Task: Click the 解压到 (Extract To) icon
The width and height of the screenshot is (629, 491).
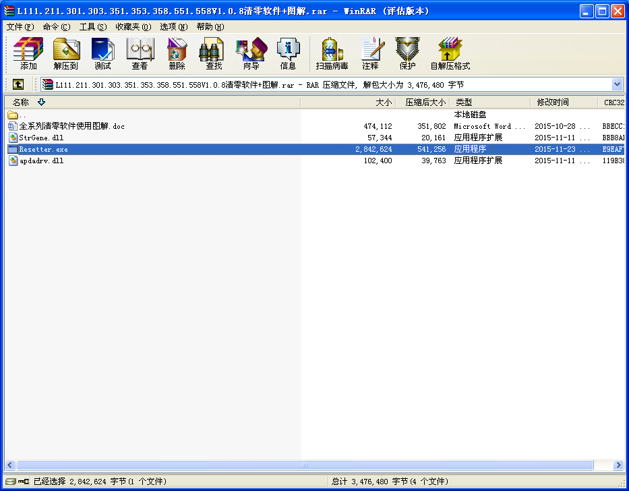Action: tap(66, 53)
